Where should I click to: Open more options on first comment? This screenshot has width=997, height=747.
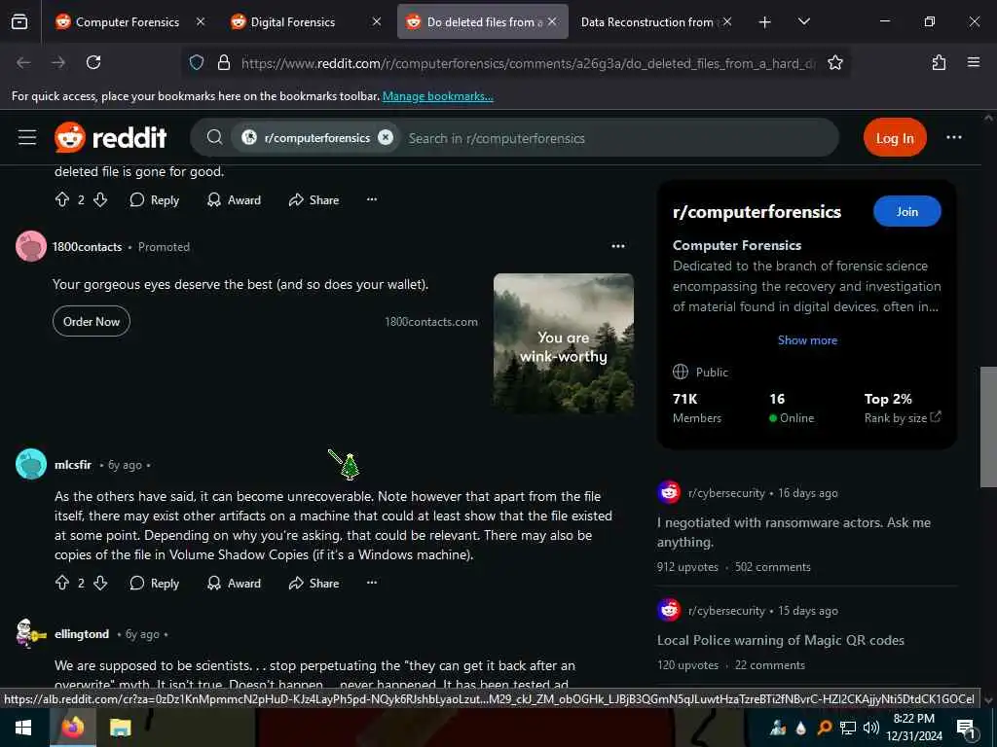click(372, 199)
